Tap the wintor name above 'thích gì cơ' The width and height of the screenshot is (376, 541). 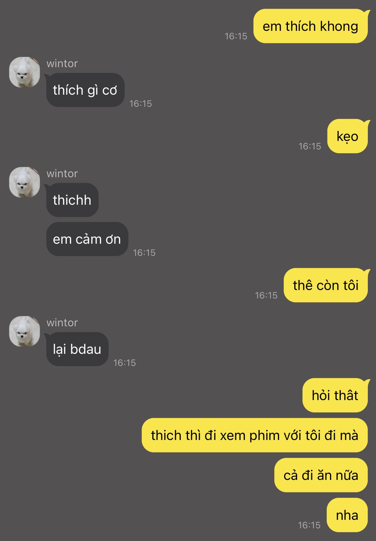pos(62,64)
